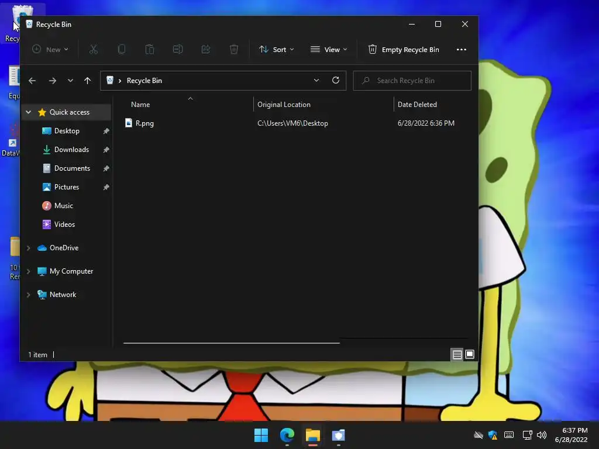Go up one level arrow
This screenshot has width=599, height=449.
[88, 81]
